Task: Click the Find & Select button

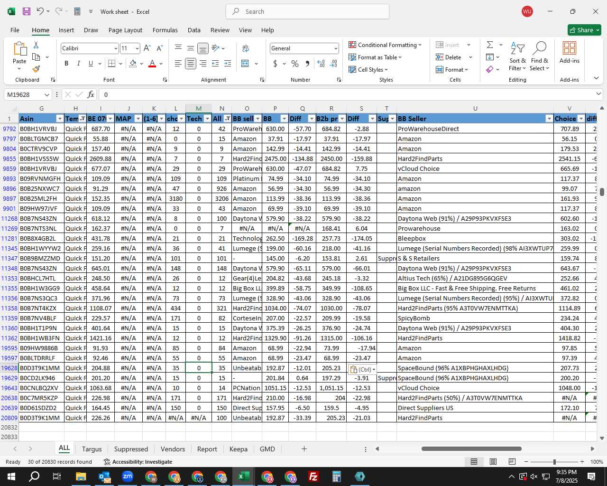Action: (540, 56)
